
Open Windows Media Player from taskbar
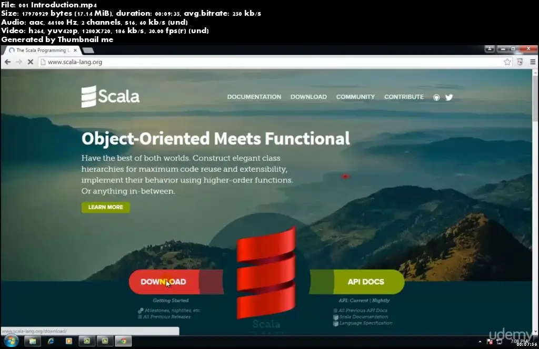click(x=69, y=341)
